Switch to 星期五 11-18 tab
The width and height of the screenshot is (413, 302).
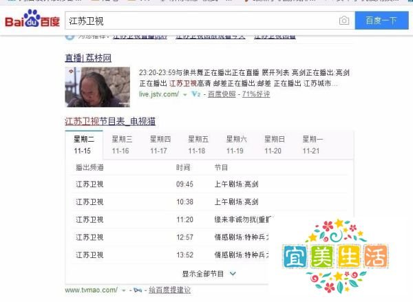point(198,145)
